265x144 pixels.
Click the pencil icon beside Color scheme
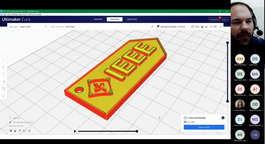(x=152, y=27)
